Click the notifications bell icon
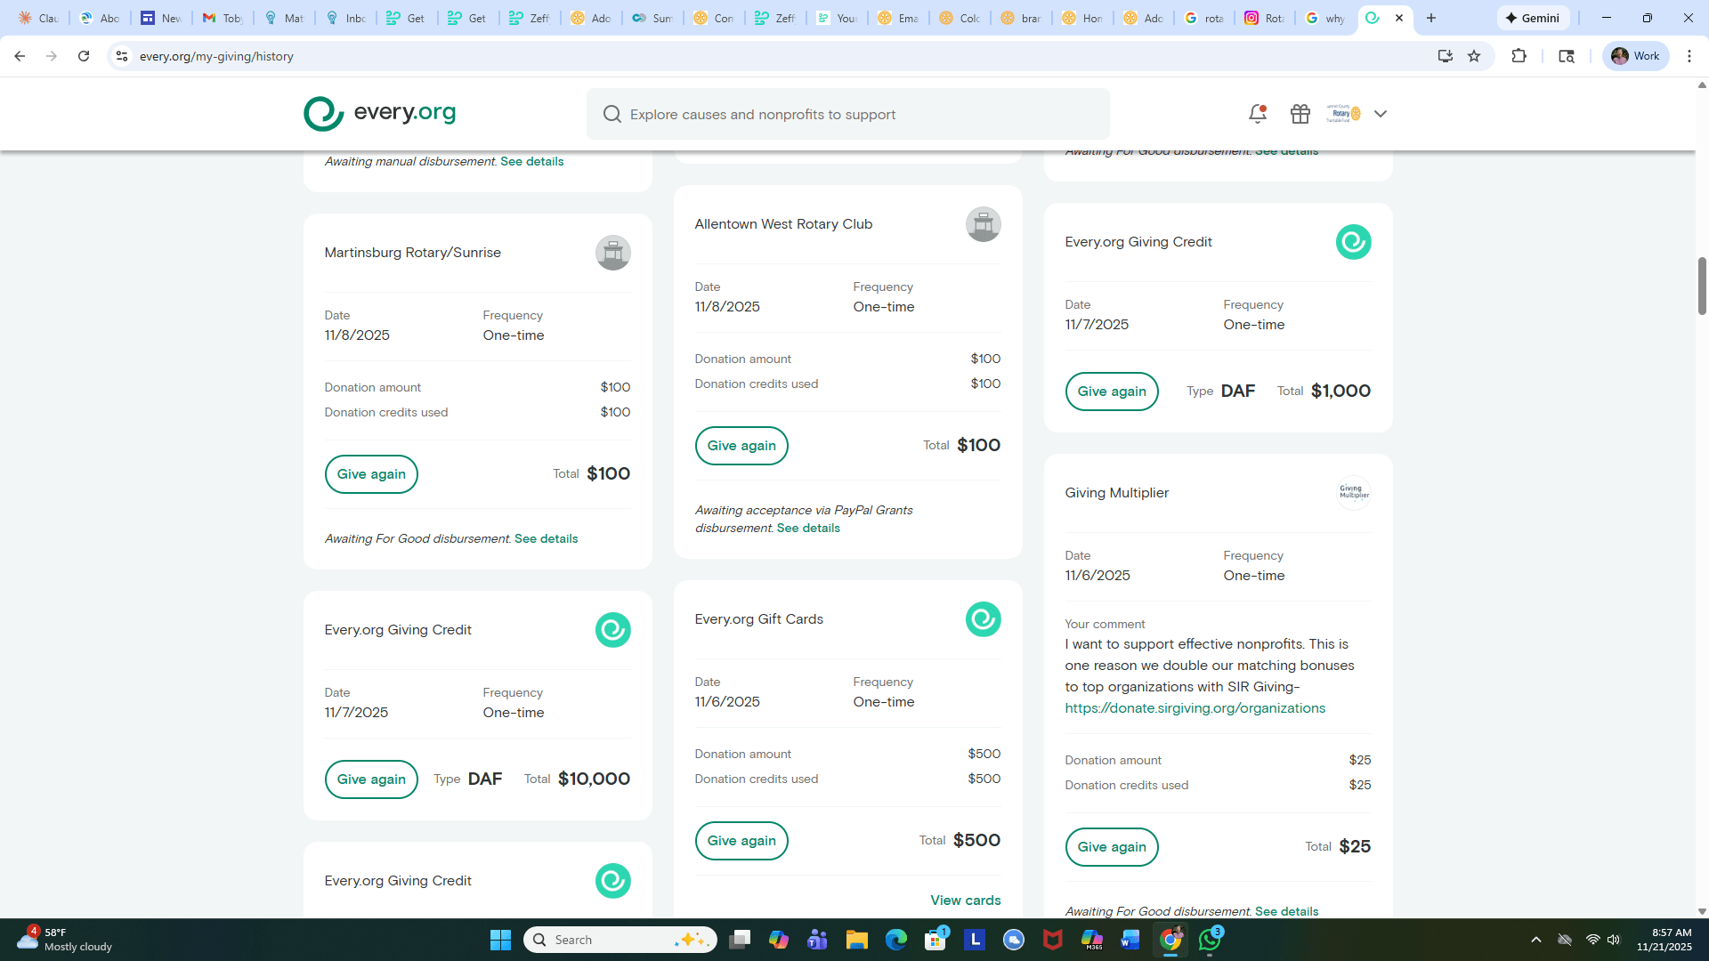1709x961 pixels. click(1257, 114)
